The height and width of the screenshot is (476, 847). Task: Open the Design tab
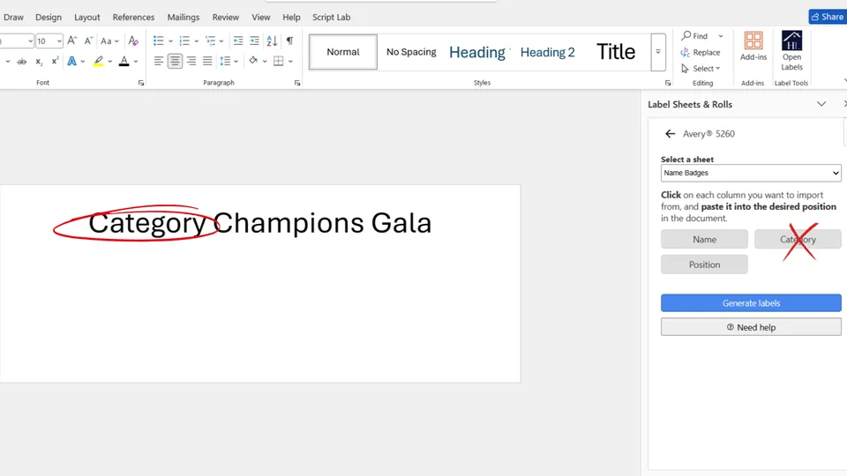coord(49,18)
